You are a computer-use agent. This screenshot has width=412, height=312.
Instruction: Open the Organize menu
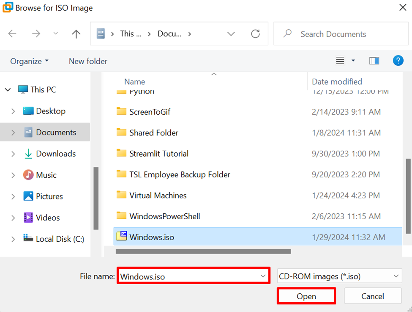pyautogui.click(x=29, y=61)
